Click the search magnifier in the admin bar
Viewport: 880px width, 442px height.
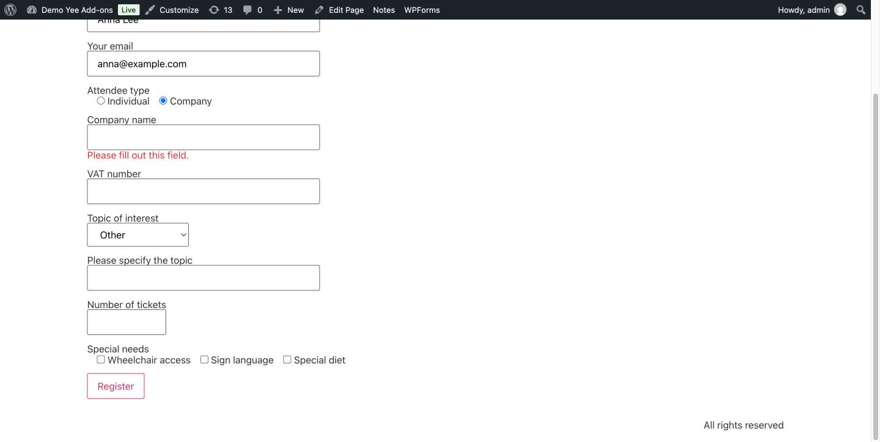(861, 10)
